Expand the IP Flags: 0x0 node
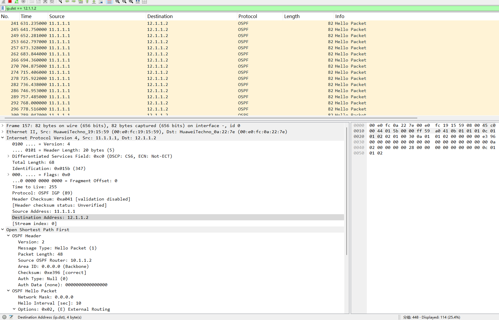 click(8, 175)
